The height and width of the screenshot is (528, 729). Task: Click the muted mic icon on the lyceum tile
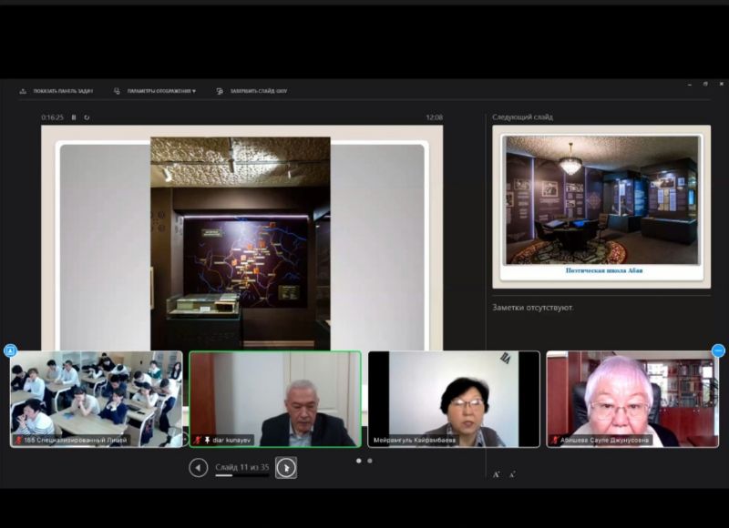click(x=17, y=440)
